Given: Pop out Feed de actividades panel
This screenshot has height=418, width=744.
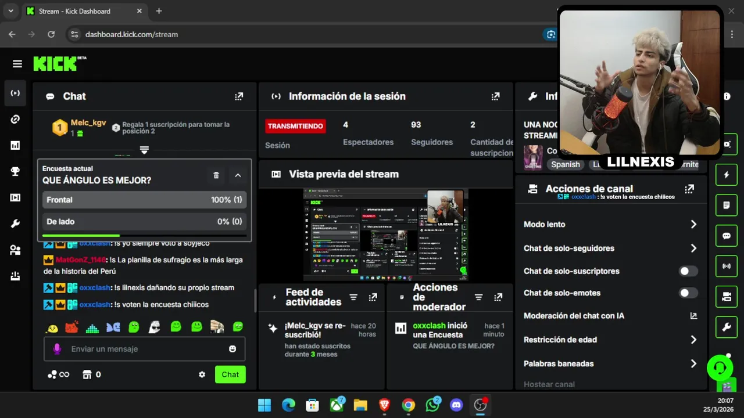Looking at the screenshot, I should pyautogui.click(x=373, y=297).
